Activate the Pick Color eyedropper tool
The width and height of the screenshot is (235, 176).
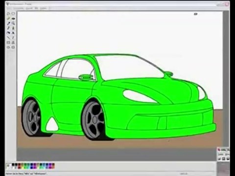pos(8,23)
